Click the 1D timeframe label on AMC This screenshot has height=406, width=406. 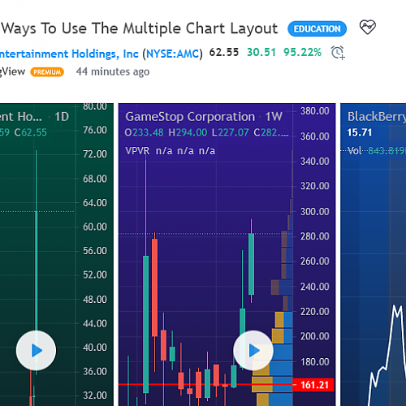pyautogui.click(x=62, y=117)
